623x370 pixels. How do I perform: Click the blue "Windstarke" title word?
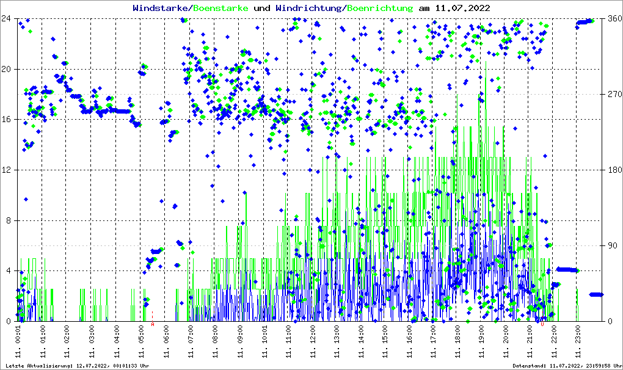pyautogui.click(x=161, y=8)
